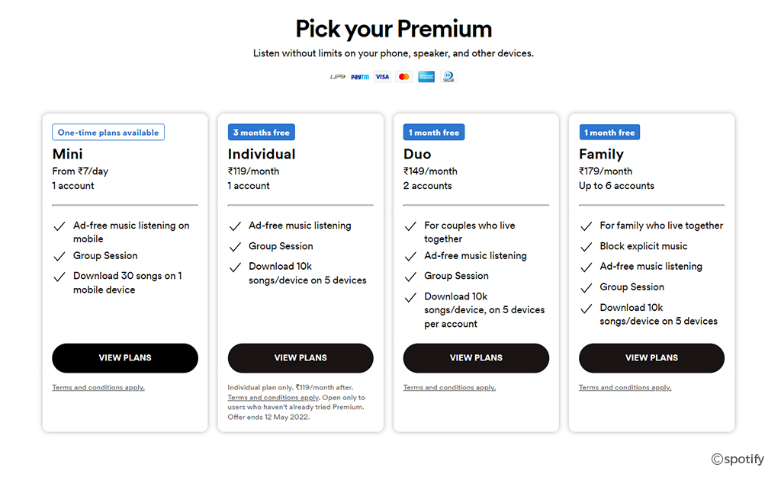Screen dimensions: 781x477
Task: Click the UPI payment logo
Action: tap(338, 77)
